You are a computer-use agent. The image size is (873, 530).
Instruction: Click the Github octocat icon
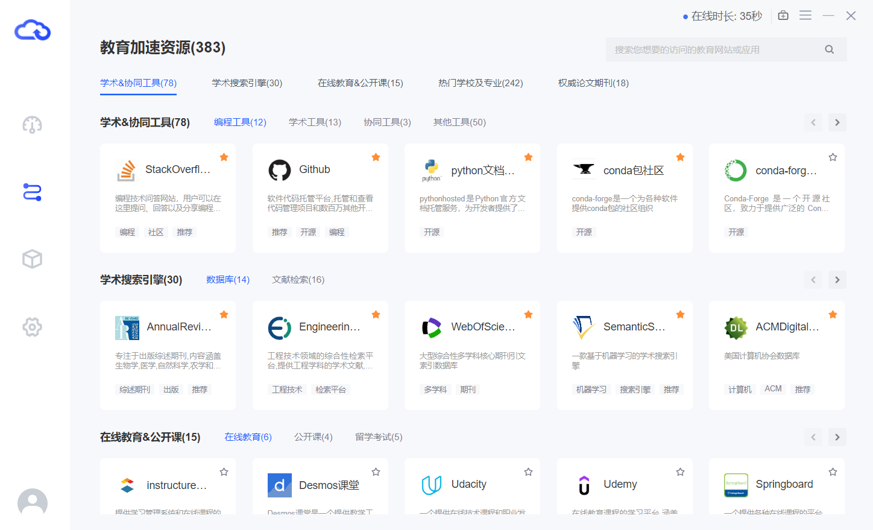pyautogui.click(x=279, y=171)
